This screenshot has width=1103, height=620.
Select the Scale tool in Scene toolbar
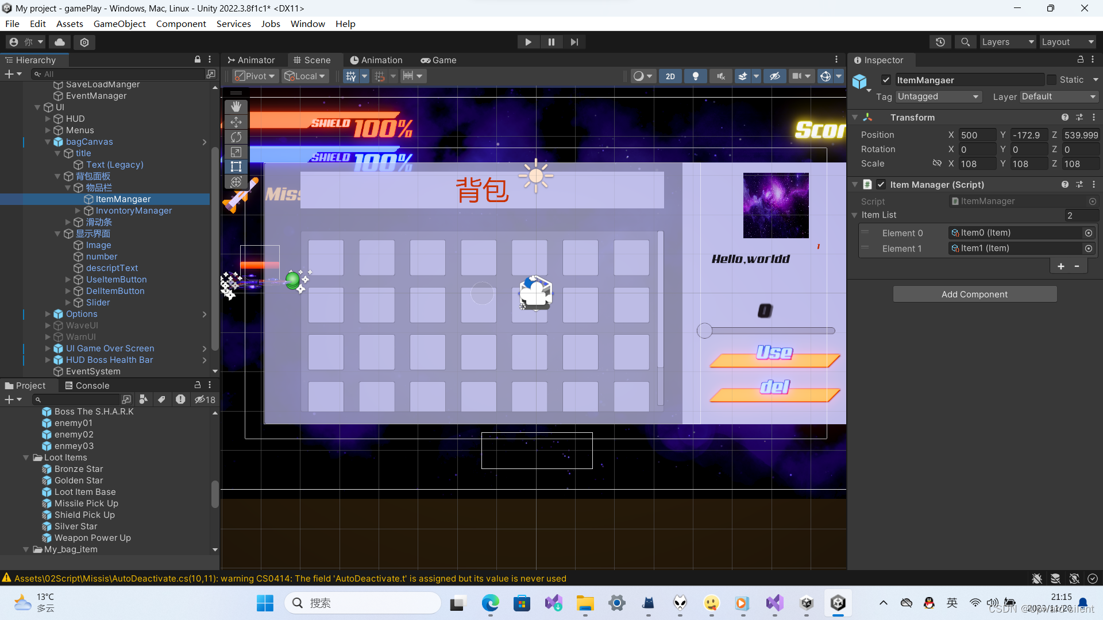[x=236, y=152]
